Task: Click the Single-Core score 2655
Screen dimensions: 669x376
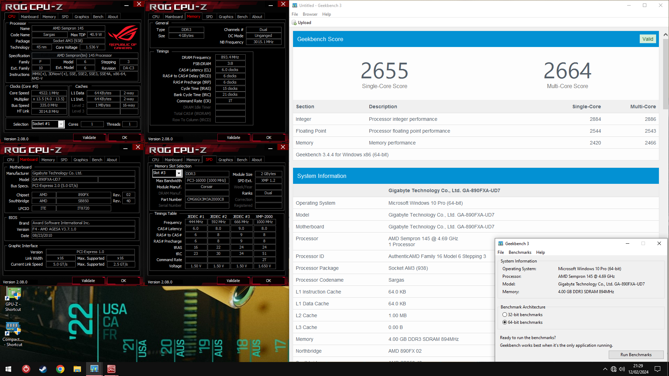Action: [384, 71]
